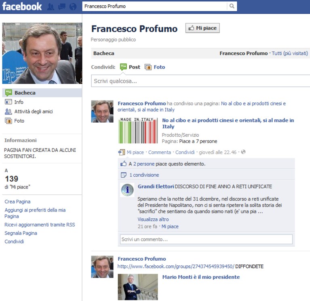The width and height of the screenshot is (310, 301).
Task: Click first post's Francesco Profumo author name
Action: pos(142,103)
